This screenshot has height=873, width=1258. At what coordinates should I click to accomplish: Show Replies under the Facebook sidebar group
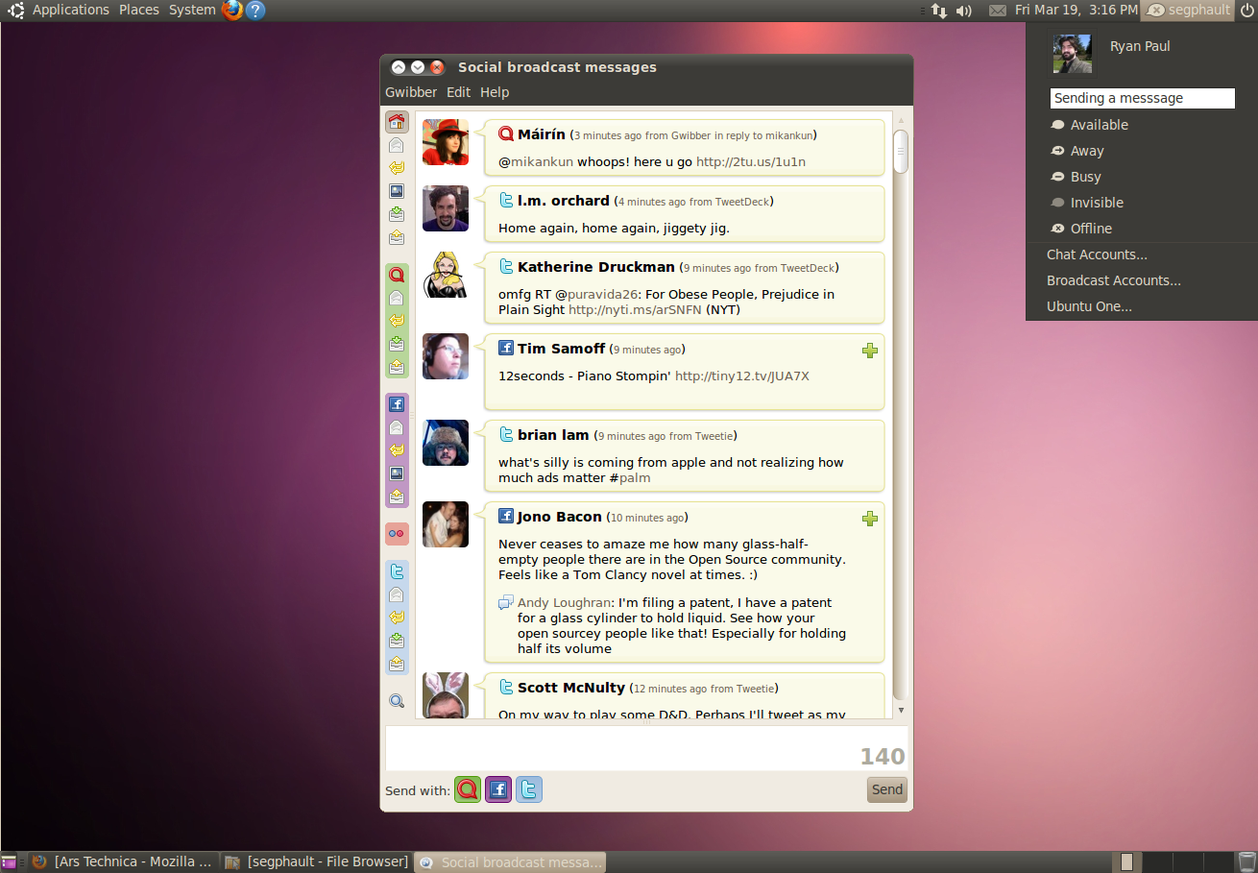pyautogui.click(x=397, y=450)
